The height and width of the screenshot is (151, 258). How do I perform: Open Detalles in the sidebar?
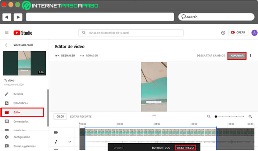pos(18,94)
